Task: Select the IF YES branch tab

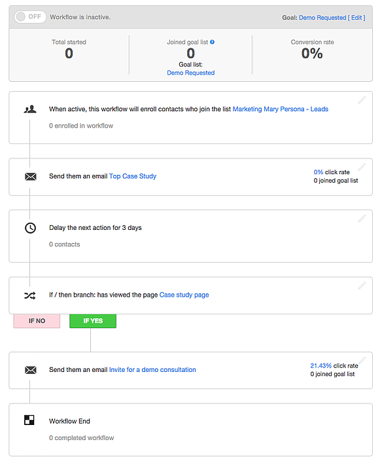Action: [x=93, y=321]
